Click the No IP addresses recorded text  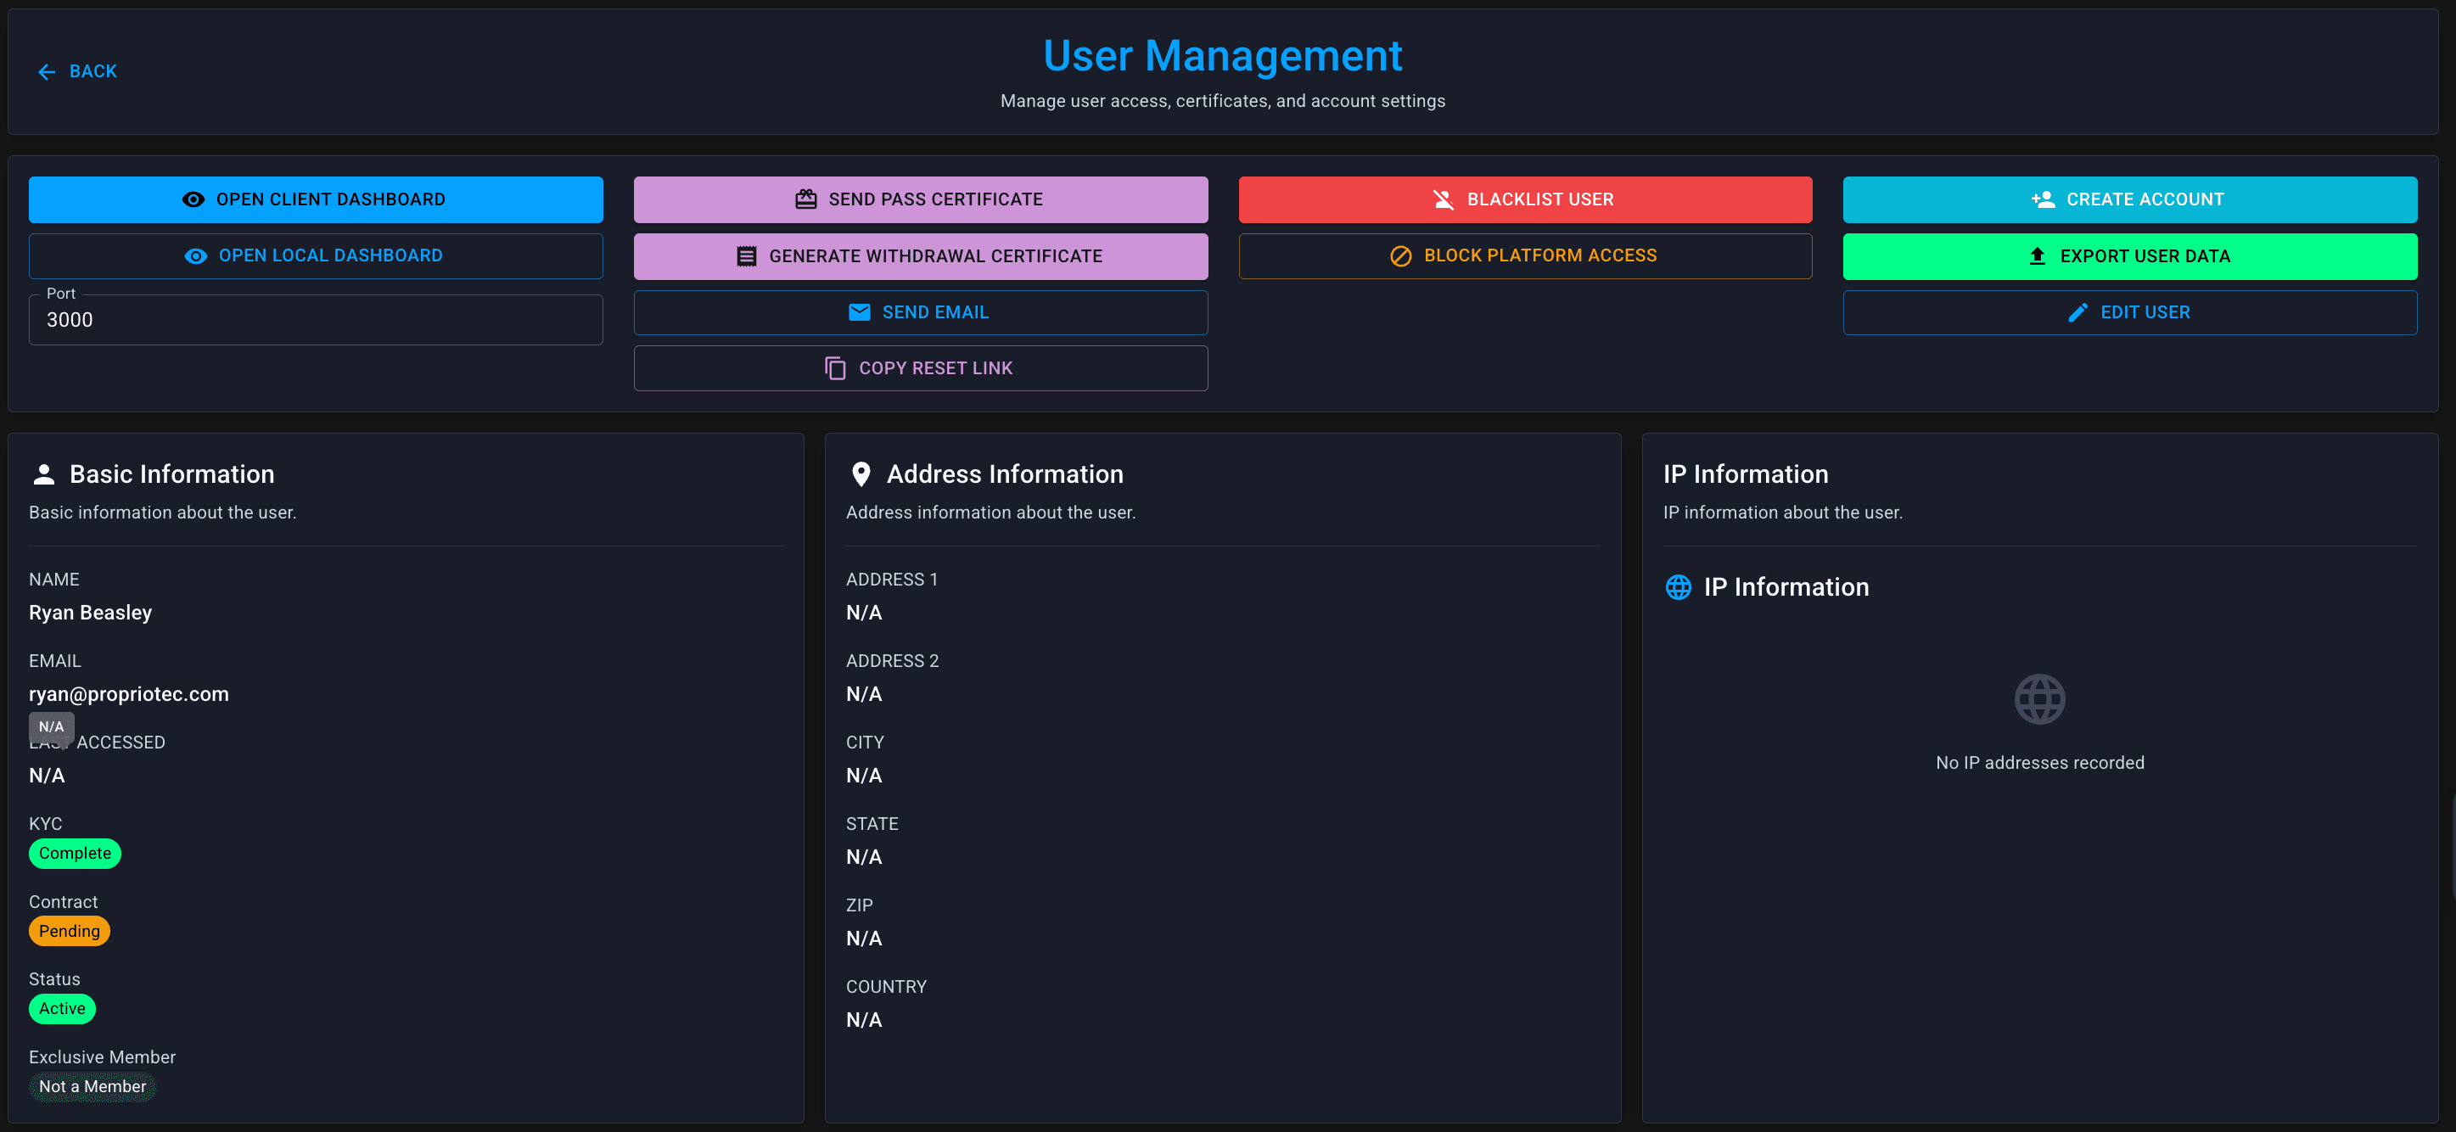coord(2039,762)
